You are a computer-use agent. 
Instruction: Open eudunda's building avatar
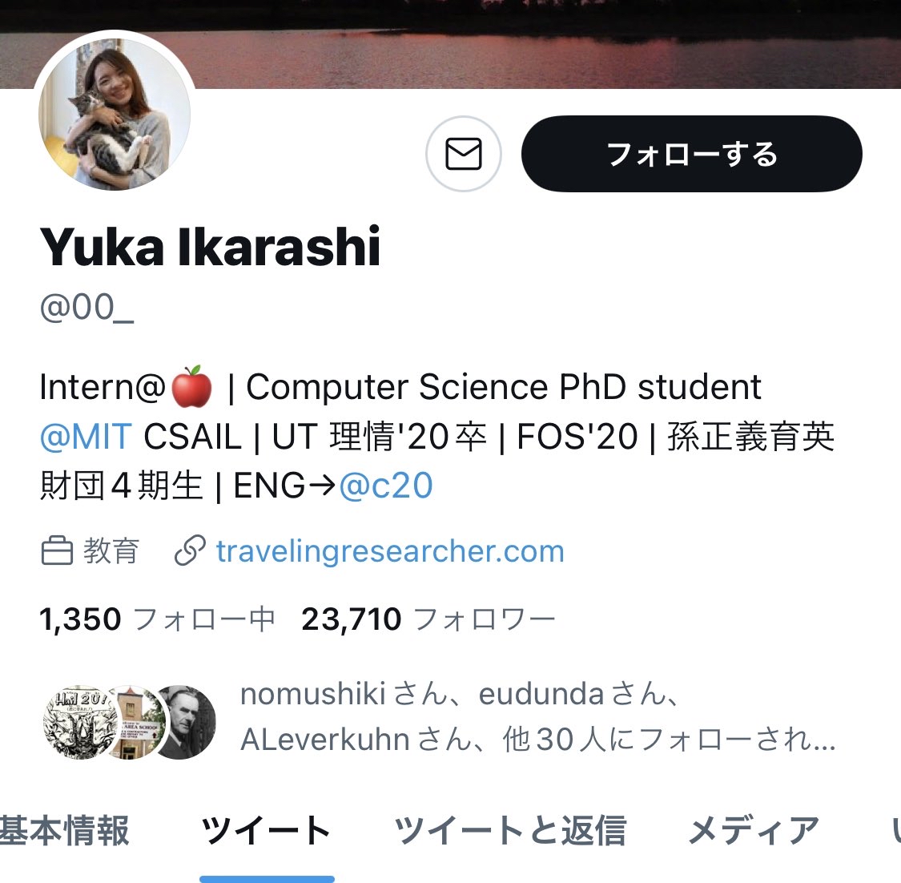click(x=134, y=722)
